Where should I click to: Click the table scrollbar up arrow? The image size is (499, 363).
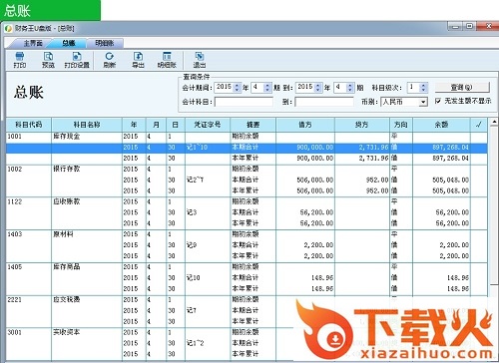point(494,122)
